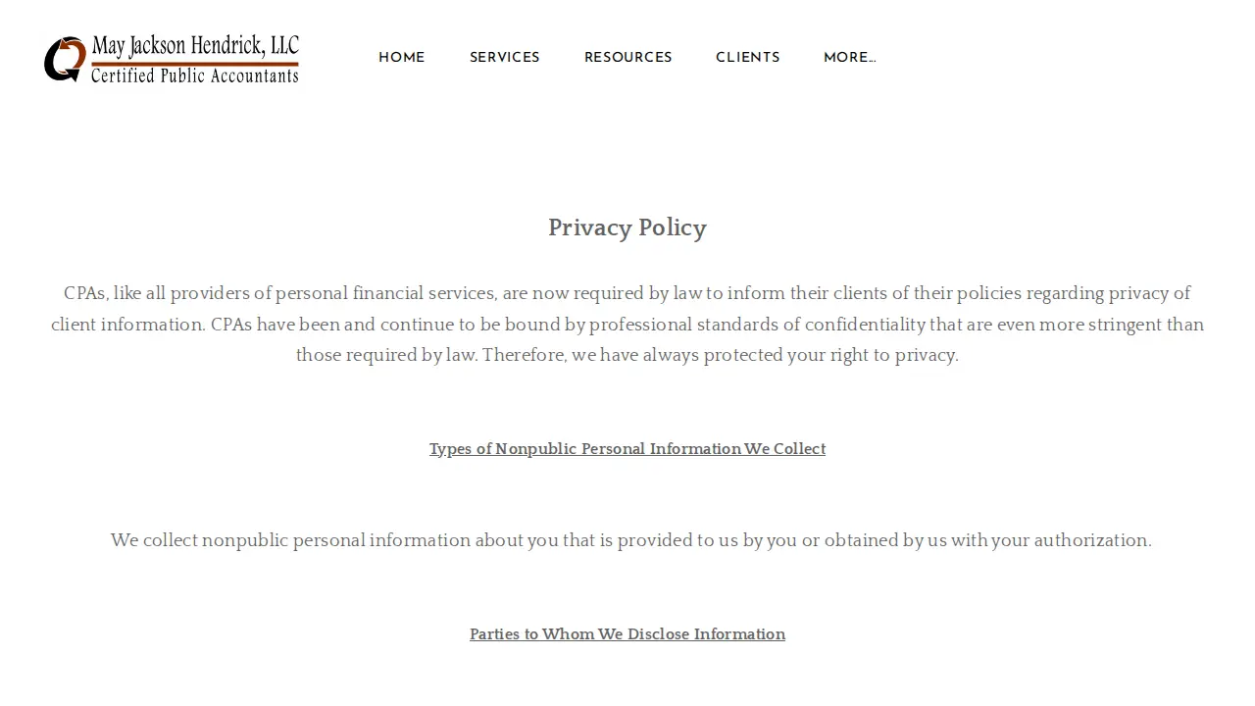The width and height of the screenshot is (1255, 706).
Task: Click the line starting "those required by law"
Action: 627,355
